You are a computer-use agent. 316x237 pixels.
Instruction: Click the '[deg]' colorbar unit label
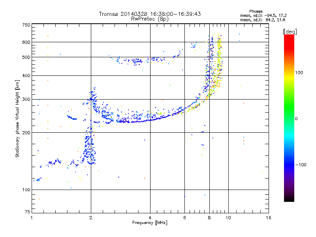click(290, 32)
